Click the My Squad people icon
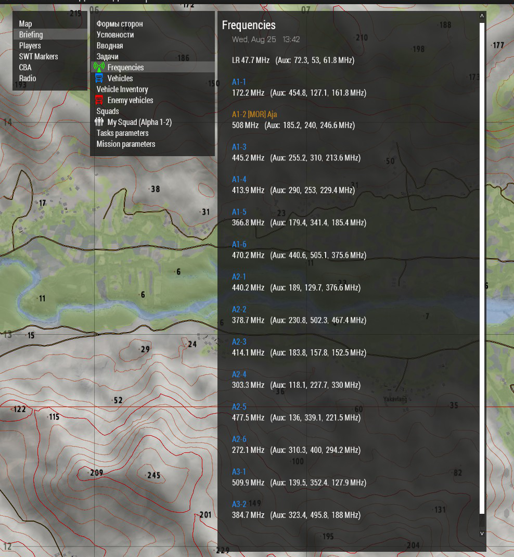This screenshot has height=557, width=514. click(99, 122)
